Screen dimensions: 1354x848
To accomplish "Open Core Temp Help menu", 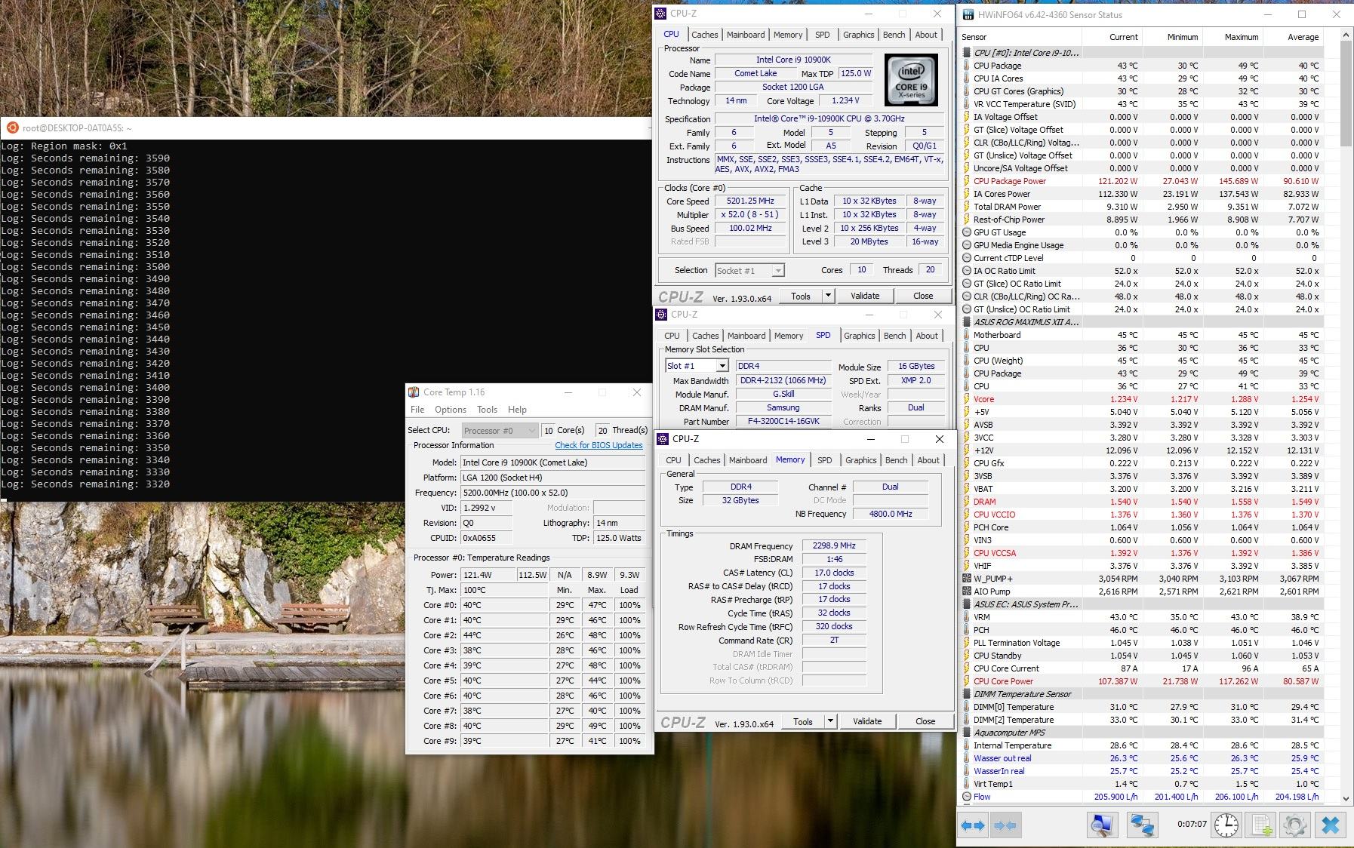I will click(517, 410).
